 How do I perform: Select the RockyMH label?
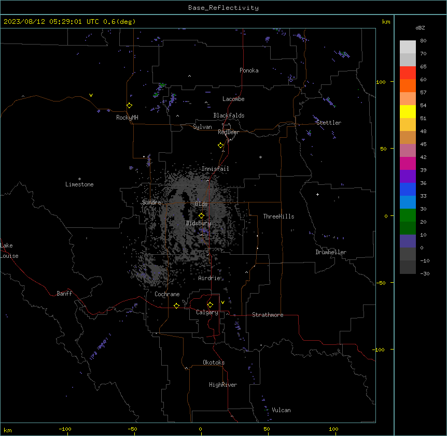coord(127,118)
